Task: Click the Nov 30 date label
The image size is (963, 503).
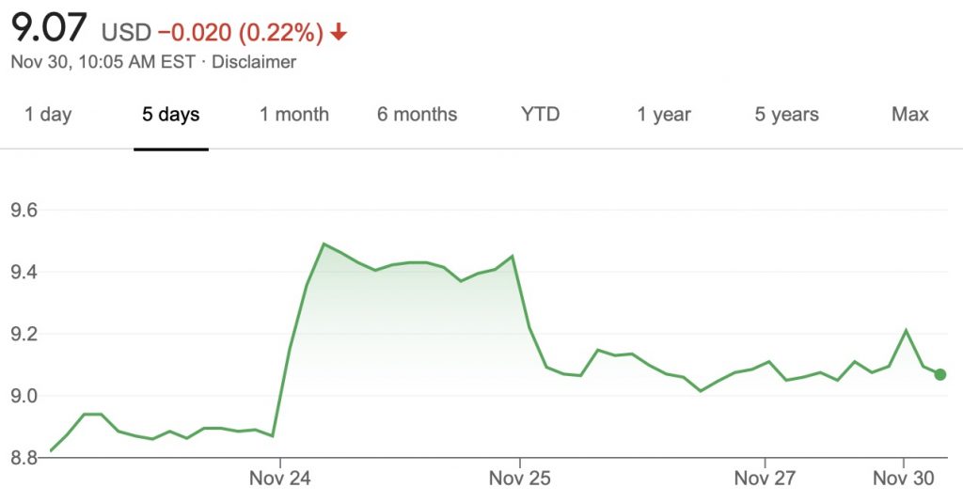Action: tap(904, 479)
